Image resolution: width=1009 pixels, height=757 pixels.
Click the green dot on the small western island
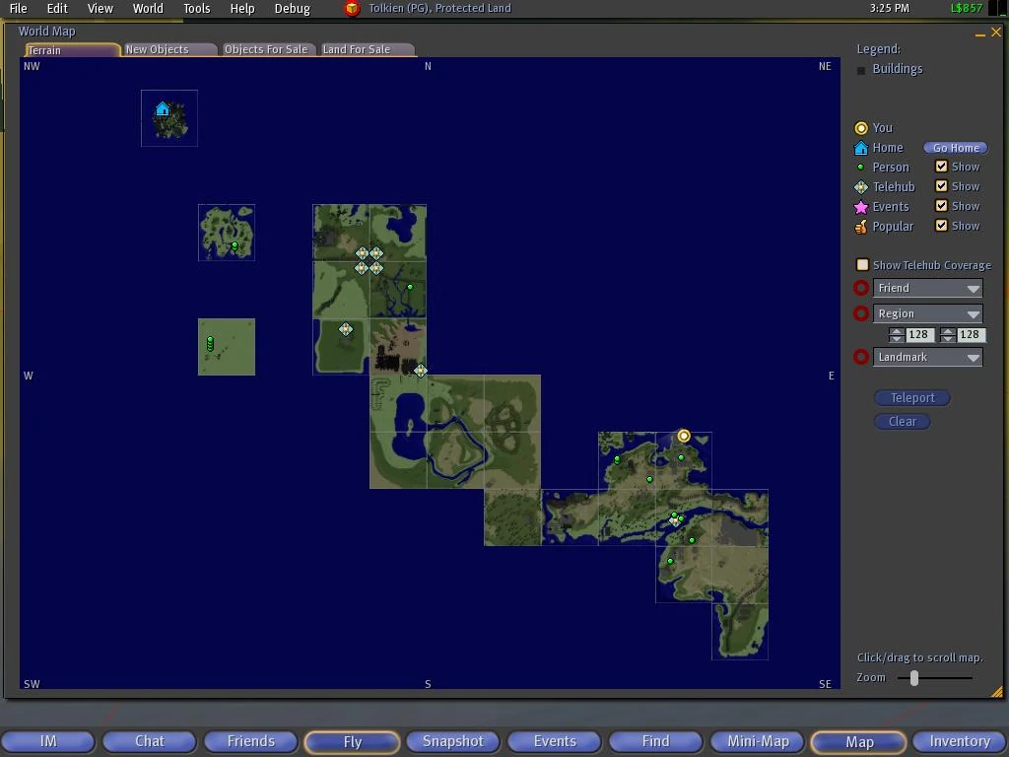[235, 245]
